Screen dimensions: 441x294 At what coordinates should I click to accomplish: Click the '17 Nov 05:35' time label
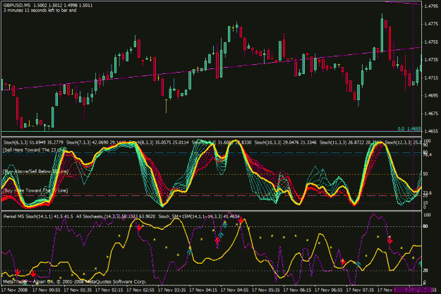coord(266,290)
